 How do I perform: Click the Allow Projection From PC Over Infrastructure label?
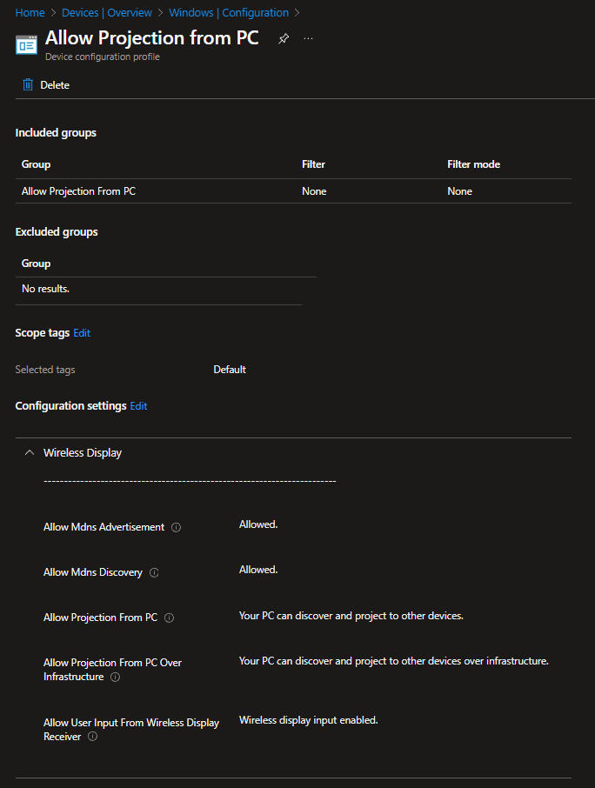point(112,670)
